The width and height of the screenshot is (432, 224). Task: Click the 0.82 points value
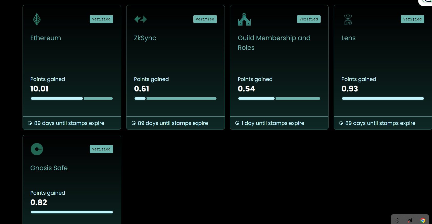39,202
